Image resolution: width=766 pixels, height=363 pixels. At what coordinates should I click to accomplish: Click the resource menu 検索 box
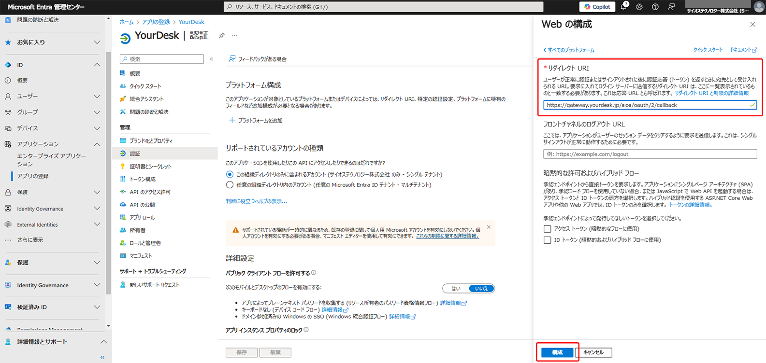point(162,59)
